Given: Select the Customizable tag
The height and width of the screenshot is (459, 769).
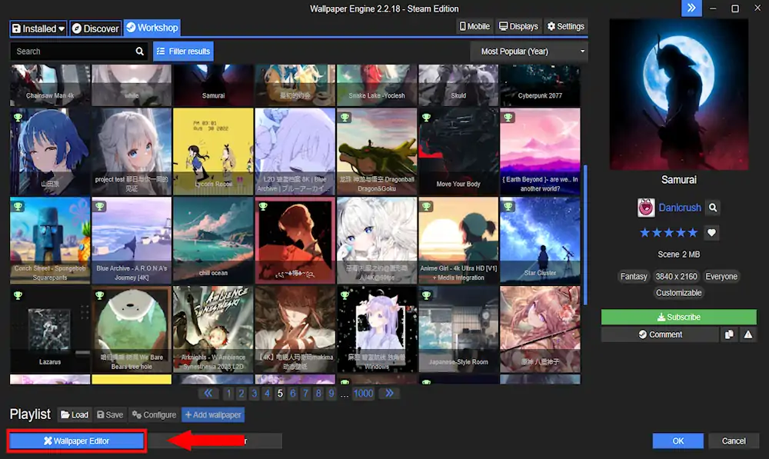Looking at the screenshot, I should [679, 293].
